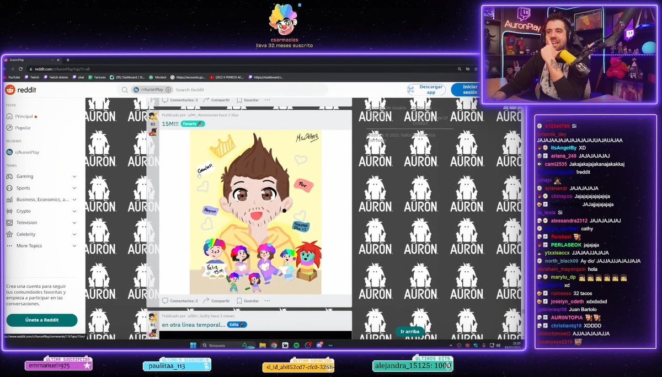
Task: Open the Moobot bookmark
Action: pos(157,77)
